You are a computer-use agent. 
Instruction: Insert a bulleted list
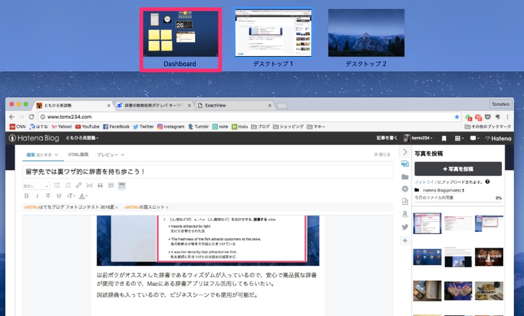[57, 185]
